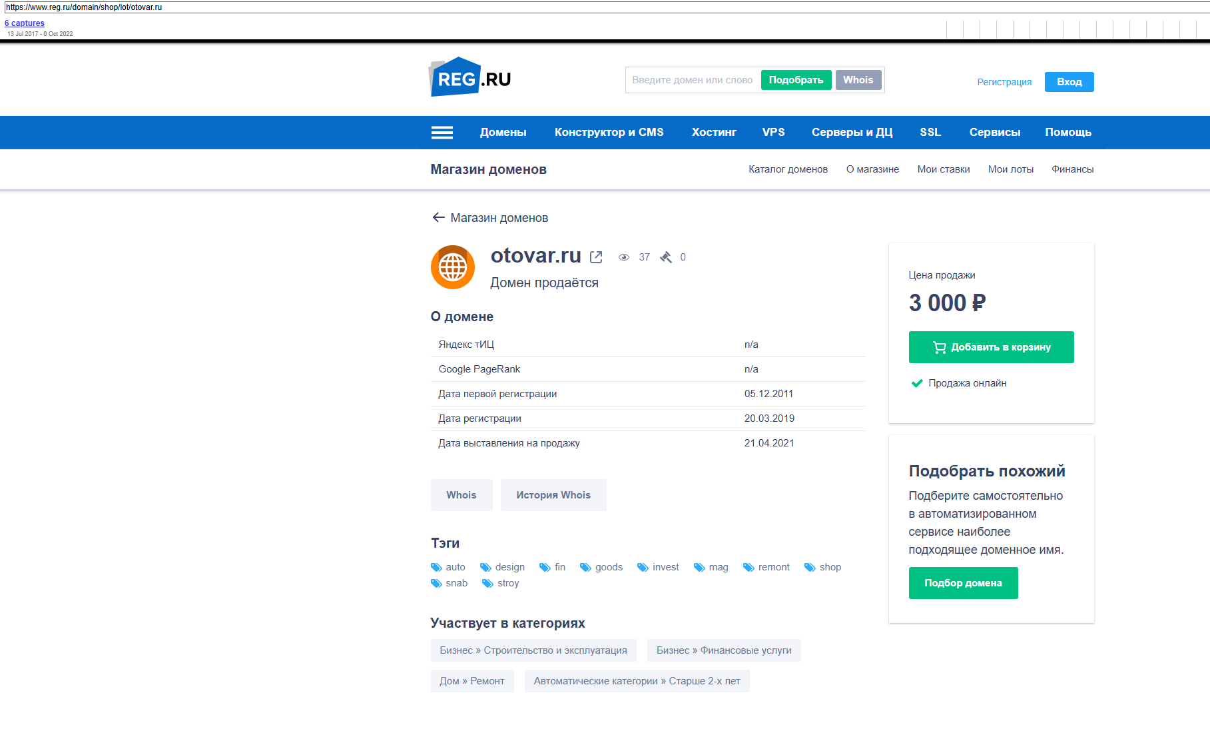Click the Whois button in the search bar
Screen dimensions: 1210x729
858,80
